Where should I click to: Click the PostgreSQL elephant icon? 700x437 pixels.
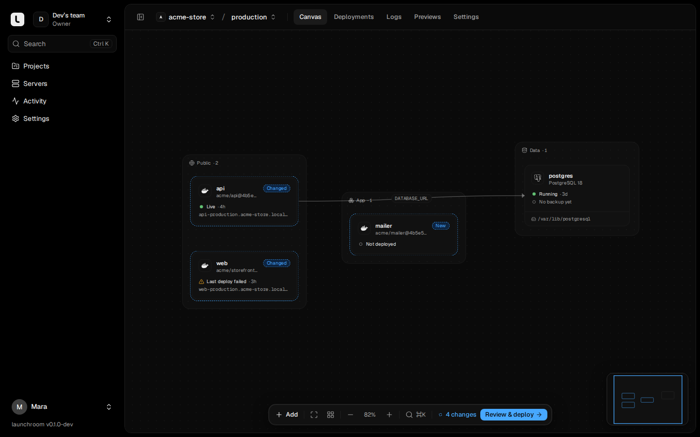(x=538, y=178)
